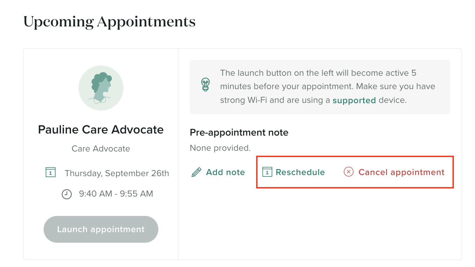The image size is (475, 267).
Task: Click the red X circle cancel icon
Action: (x=348, y=172)
